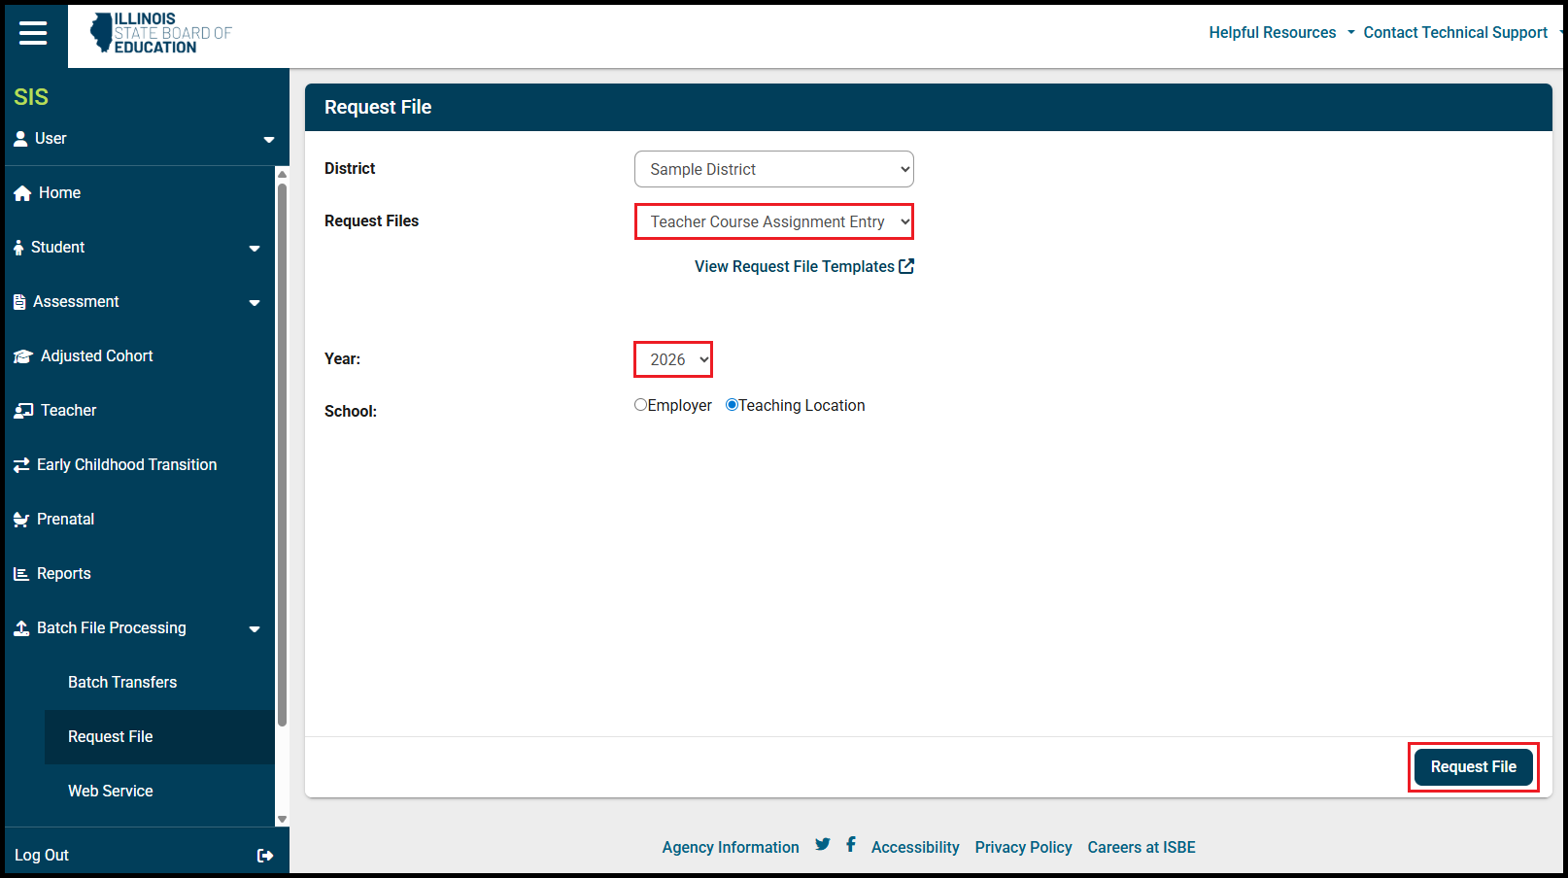Open Helpful Resources menu in header
Screen dimensions: 1568x878
pos(1280,33)
